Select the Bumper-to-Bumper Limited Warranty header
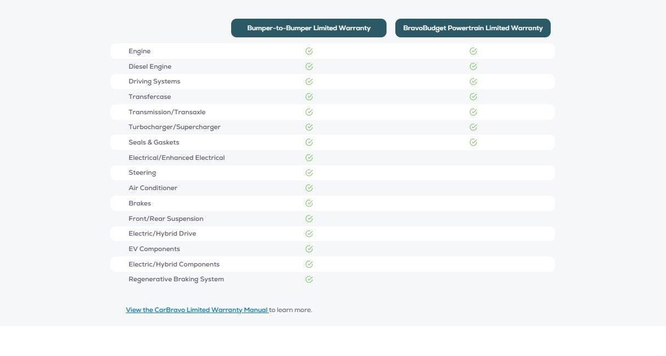Image resolution: width=666 pixels, height=356 pixels. pos(309,28)
